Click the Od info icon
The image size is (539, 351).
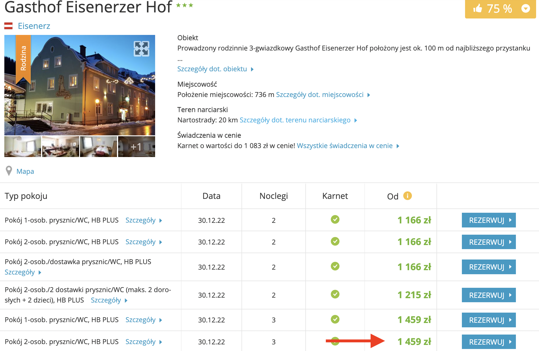click(407, 196)
